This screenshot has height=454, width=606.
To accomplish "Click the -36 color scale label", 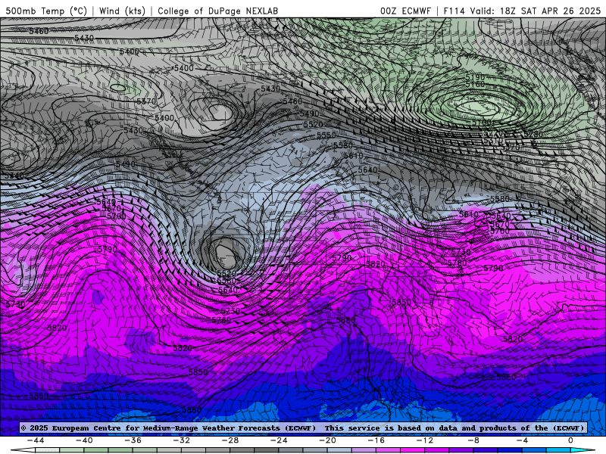I will coord(133,440).
